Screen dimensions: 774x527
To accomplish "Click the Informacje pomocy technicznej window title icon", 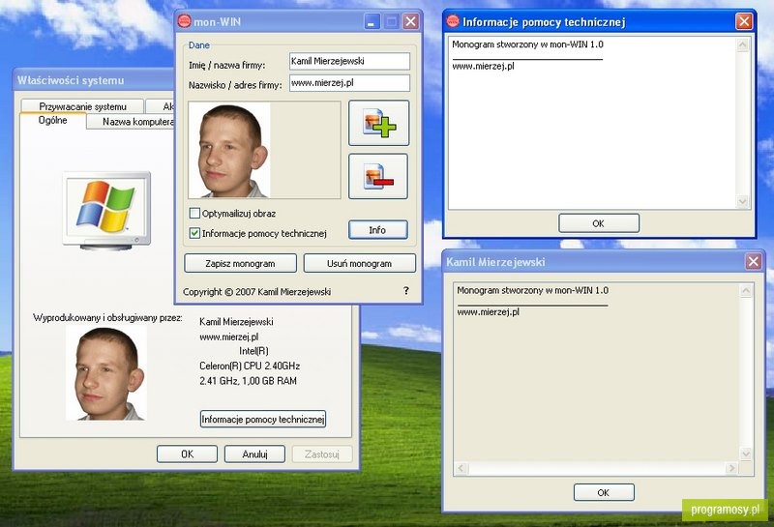I will [453, 21].
